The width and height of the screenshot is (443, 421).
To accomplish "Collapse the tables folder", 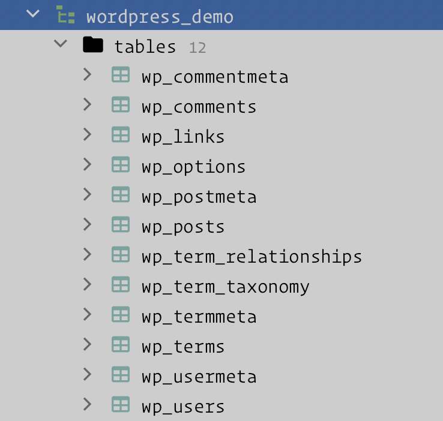I will (60, 44).
